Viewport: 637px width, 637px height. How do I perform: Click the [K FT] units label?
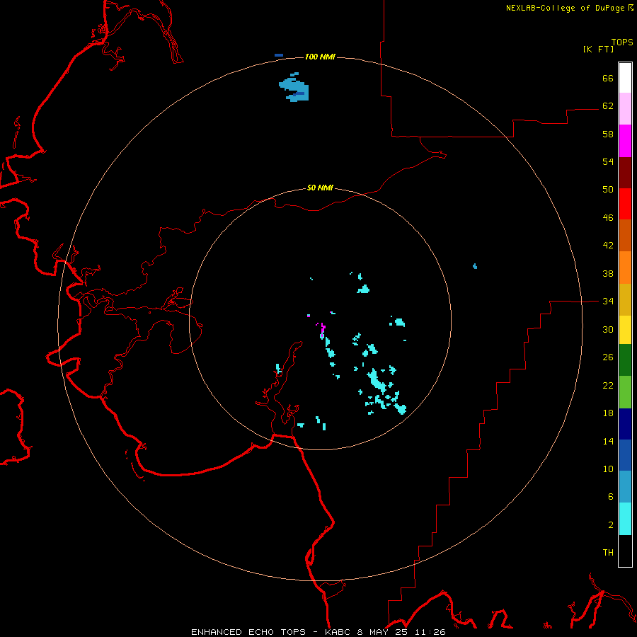(x=598, y=49)
